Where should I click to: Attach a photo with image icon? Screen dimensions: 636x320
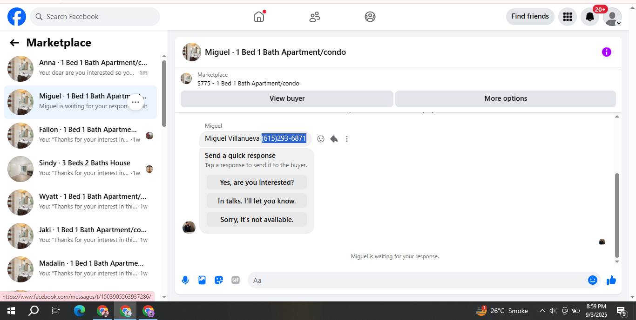[x=202, y=280]
